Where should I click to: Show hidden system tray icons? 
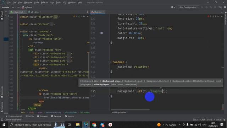[x=179, y=125]
